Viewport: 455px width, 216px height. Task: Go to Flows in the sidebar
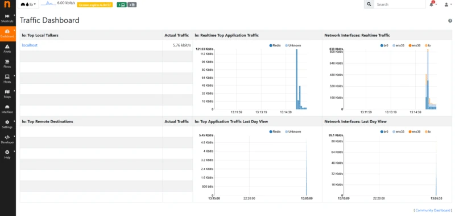click(7, 64)
